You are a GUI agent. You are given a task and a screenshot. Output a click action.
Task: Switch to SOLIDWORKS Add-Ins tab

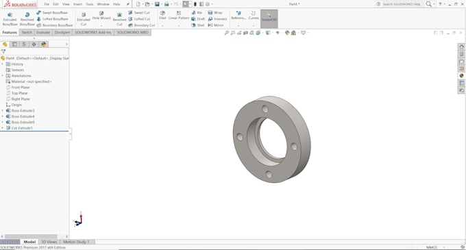(93, 32)
